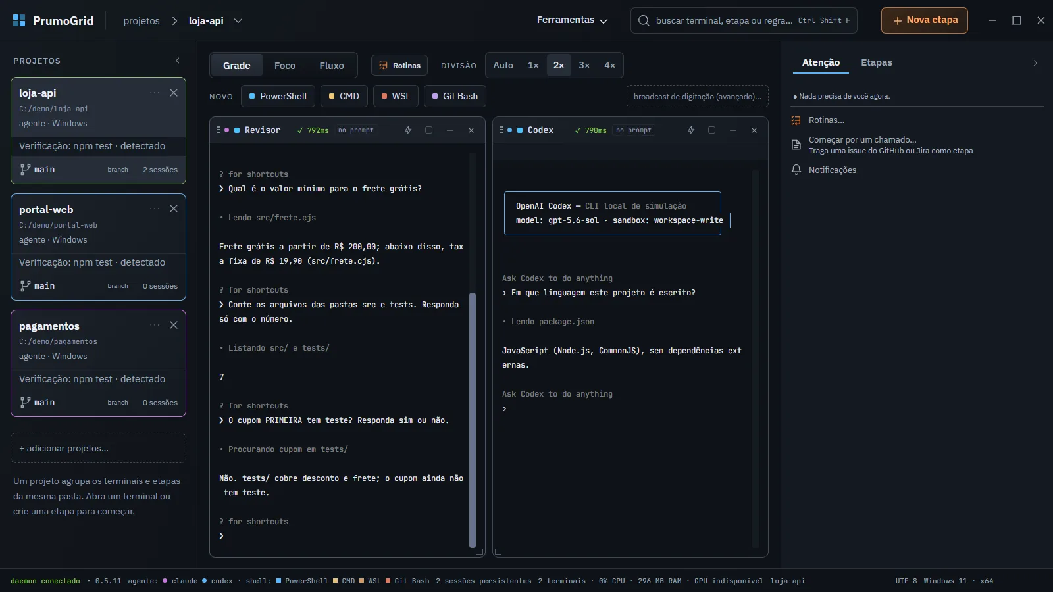1053x592 pixels.
Task: Remove the portal-web project with its X
Action: pyautogui.click(x=174, y=209)
